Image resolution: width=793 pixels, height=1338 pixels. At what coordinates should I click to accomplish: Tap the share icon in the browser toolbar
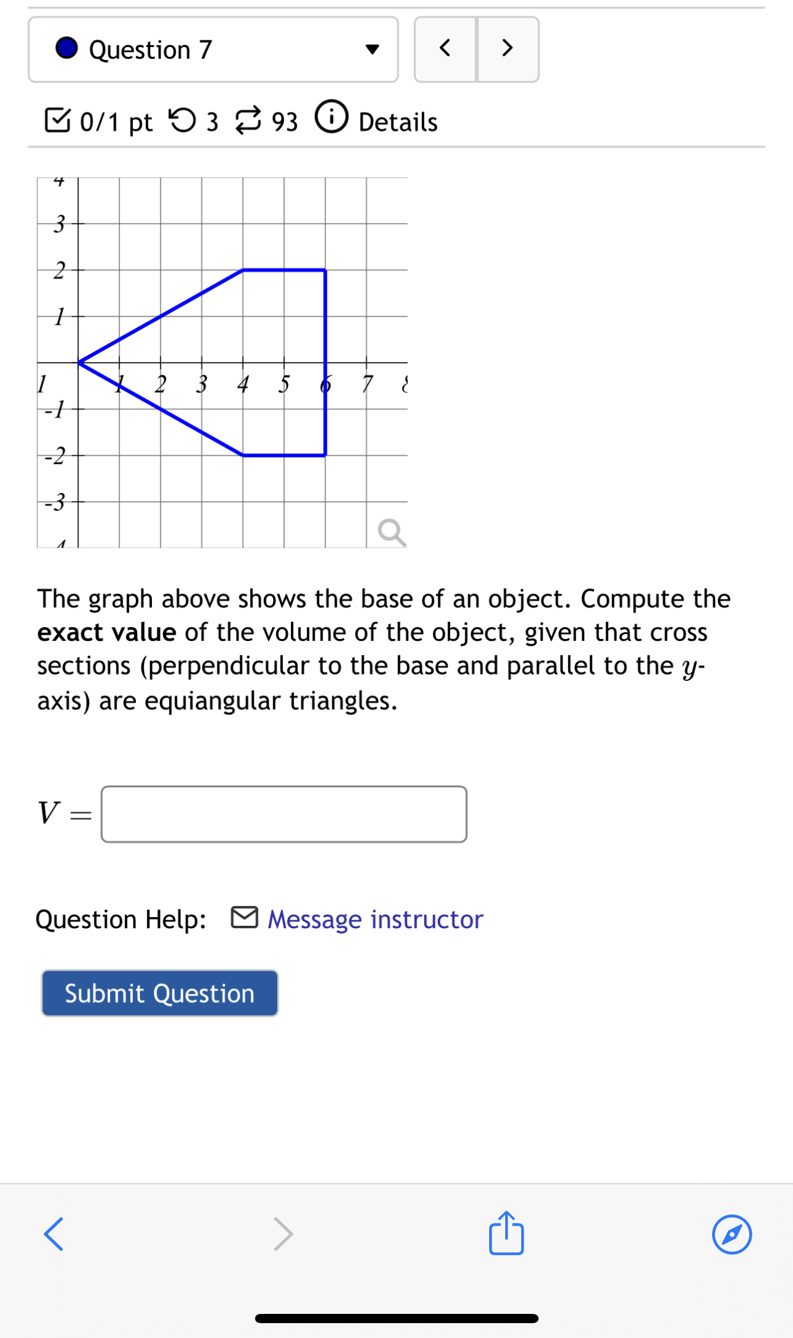[505, 1234]
